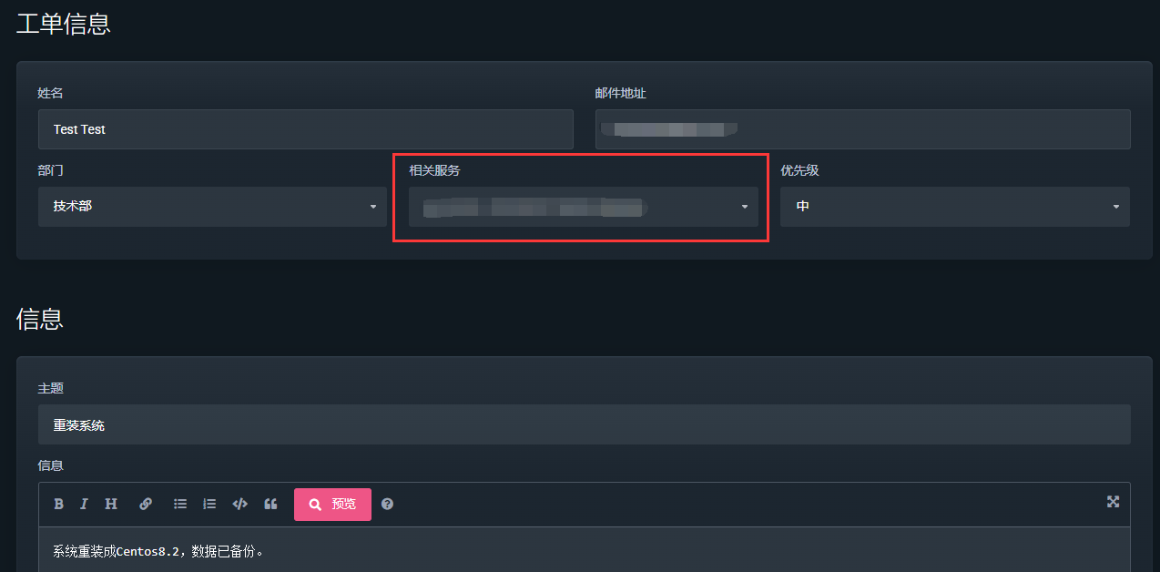The image size is (1160, 572).
Task: Open the 部门 dropdown showing 技术部
Action: pos(212,207)
